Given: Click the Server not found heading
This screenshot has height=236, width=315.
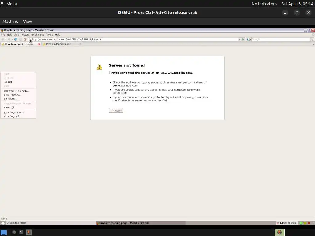Looking at the screenshot, I should click(x=126, y=65).
